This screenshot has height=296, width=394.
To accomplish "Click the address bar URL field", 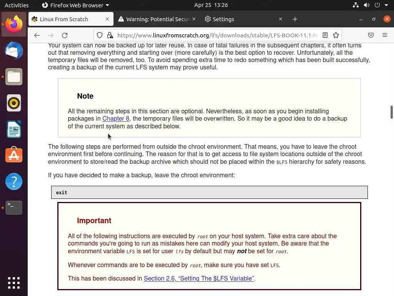I will point(217,35).
